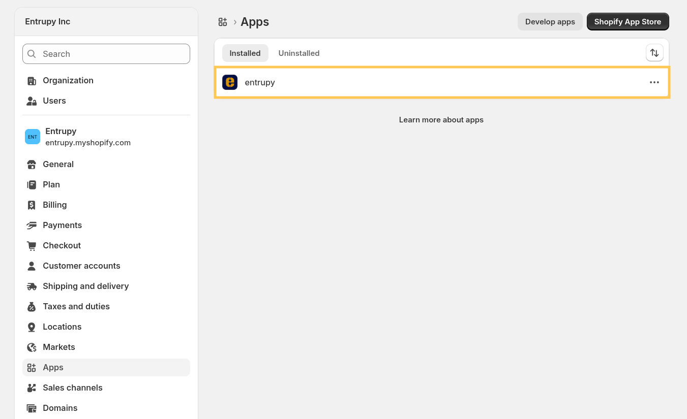Click the Payments hand icon

click(x=32, y=225)
